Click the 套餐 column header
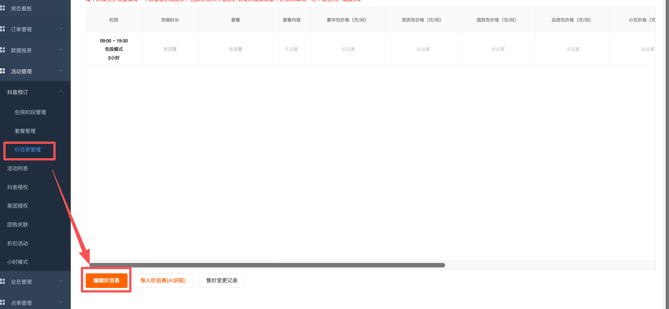This screenshot has height=309, width=669. pos(235,20)
